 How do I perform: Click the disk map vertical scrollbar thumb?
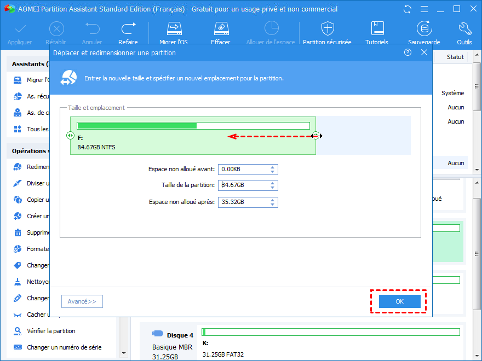pos(477,254)
